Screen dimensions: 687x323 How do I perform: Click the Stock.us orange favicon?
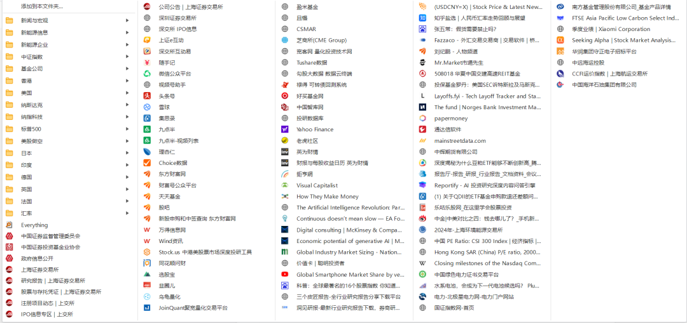147,252
